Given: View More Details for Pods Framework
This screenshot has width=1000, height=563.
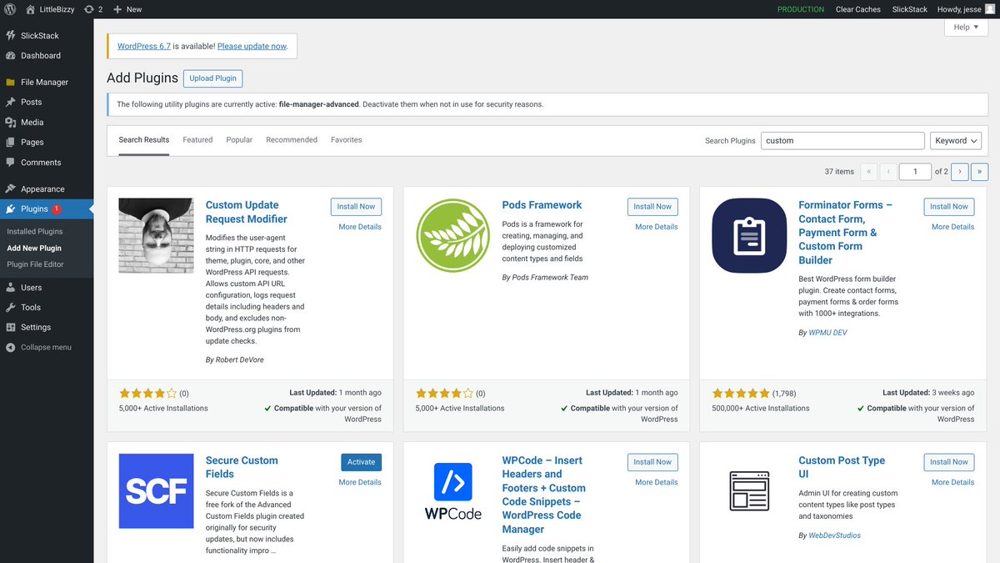Looking at the screenshot, I should (657, 227).
